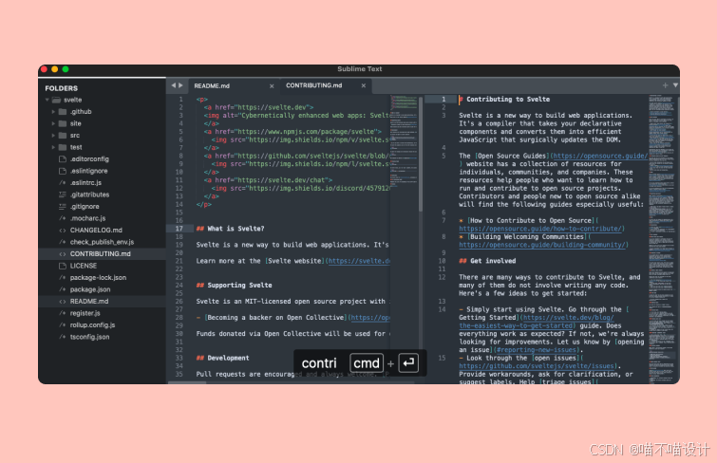The height and width of the screenshot is (463, 717).
Task: Open rollup.config.js from the sidebar
Action: point(92,325)
